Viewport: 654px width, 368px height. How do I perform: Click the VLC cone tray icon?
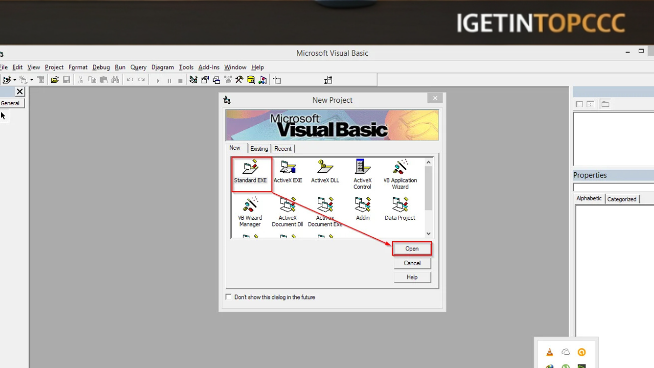point(550,352)
